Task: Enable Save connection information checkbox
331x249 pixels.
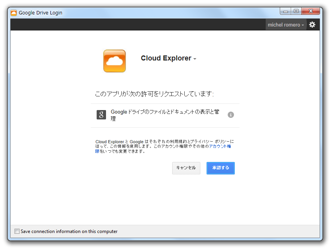Action: coord(17,231)
